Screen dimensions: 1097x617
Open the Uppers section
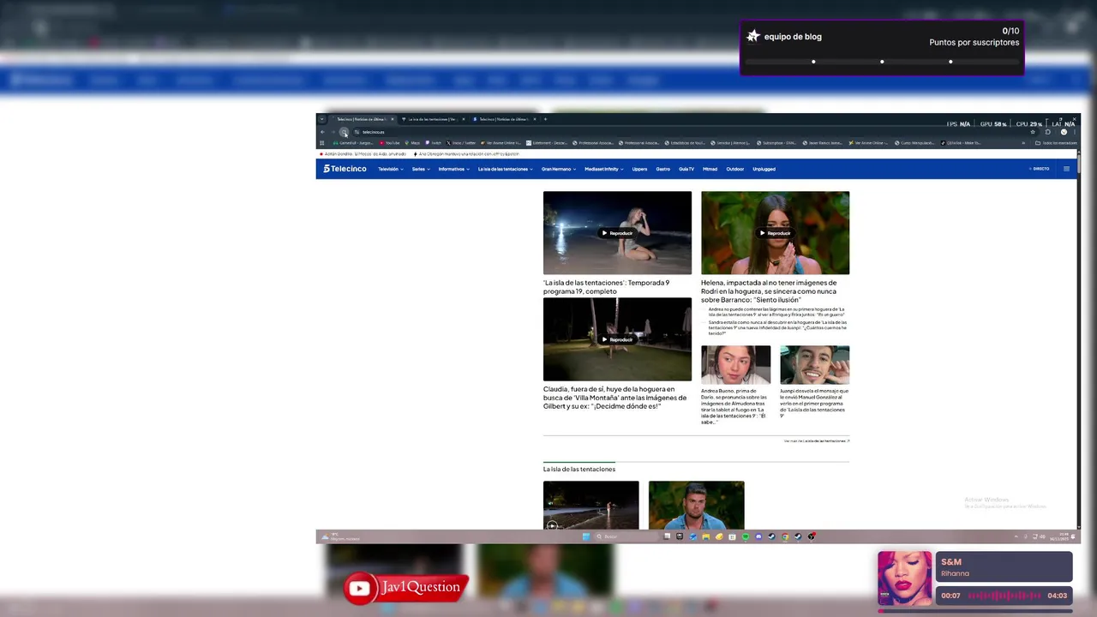tap(639, 169)
